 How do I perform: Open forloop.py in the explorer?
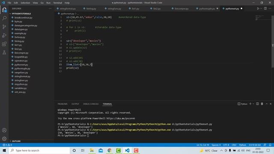(20, 37)
